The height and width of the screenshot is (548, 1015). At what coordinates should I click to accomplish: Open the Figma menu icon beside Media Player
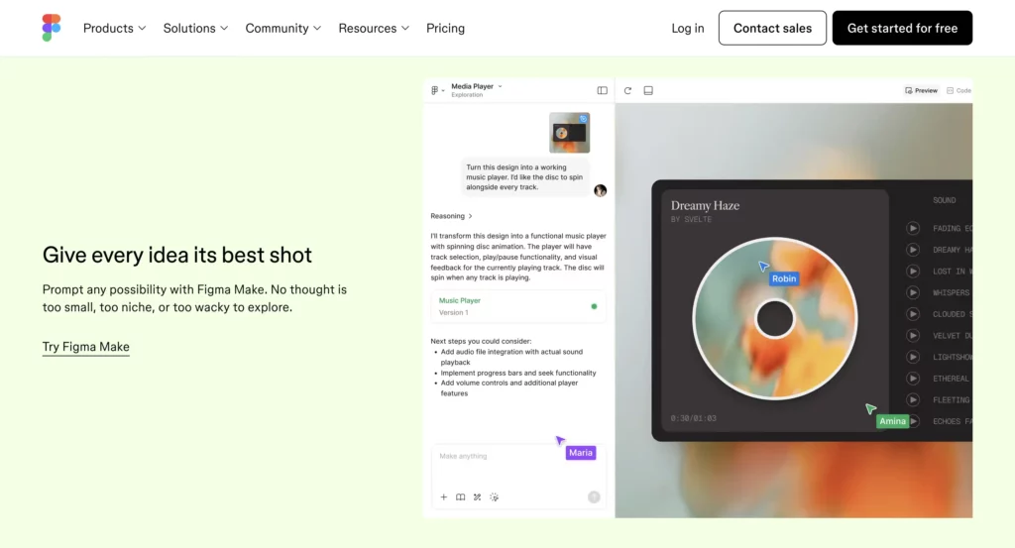click(437, 90)
